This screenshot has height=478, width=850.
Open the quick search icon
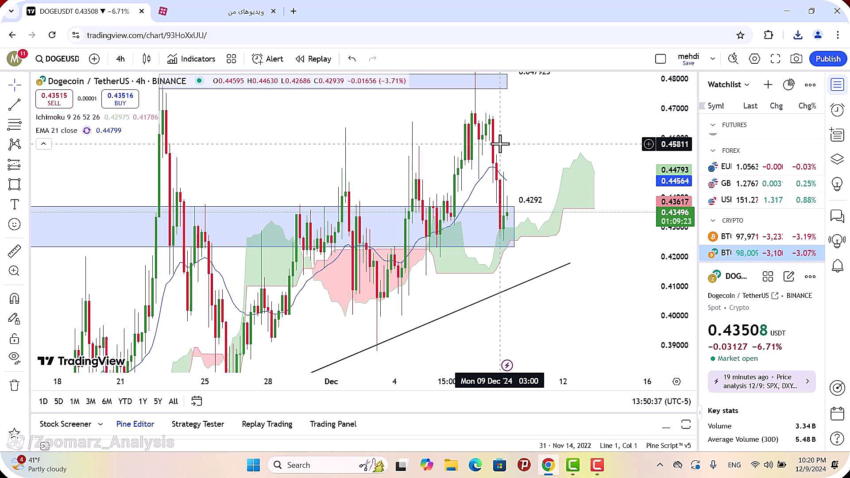[733, 58]
